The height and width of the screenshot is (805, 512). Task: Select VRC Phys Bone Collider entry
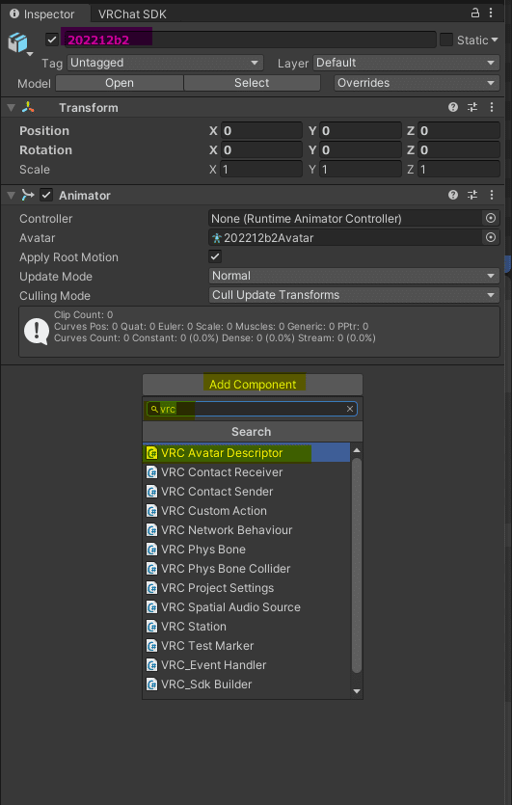[x=247, y=569]
